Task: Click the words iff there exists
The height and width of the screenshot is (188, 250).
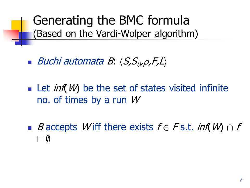Action: (123, 127)
